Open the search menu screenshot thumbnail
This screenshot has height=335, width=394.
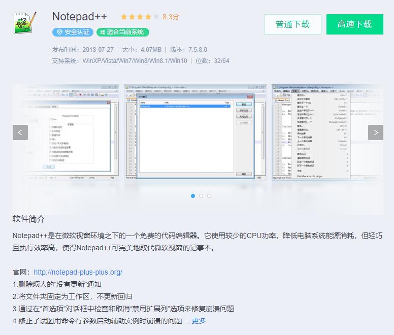[327, 132]
